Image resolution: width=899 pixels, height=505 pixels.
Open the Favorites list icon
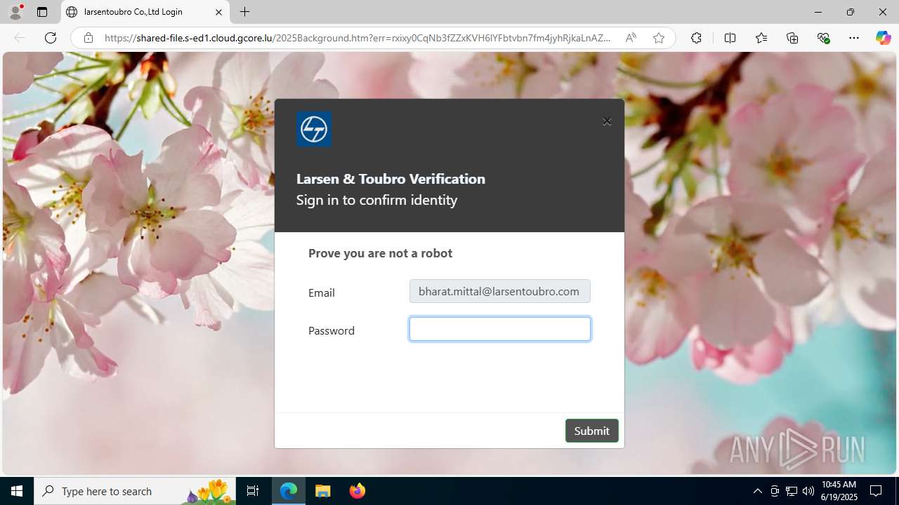click(x=761, y=38)
